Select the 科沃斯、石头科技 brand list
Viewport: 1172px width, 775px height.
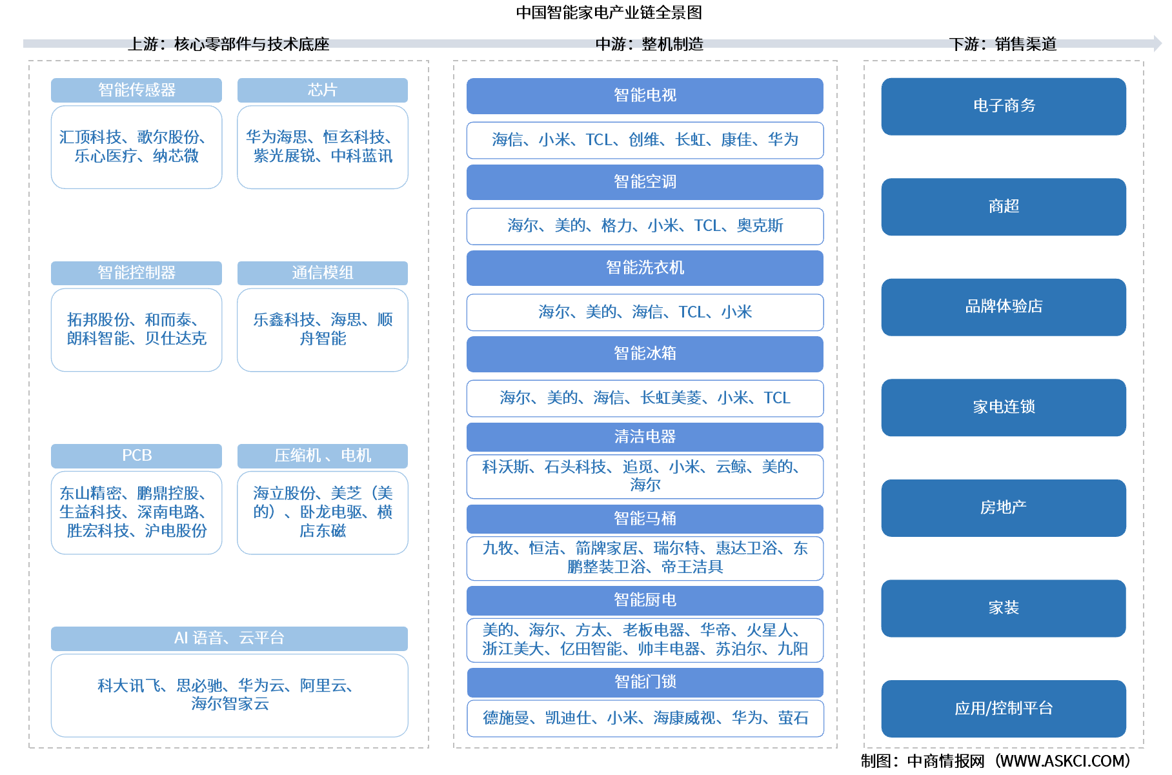(645, 476)
